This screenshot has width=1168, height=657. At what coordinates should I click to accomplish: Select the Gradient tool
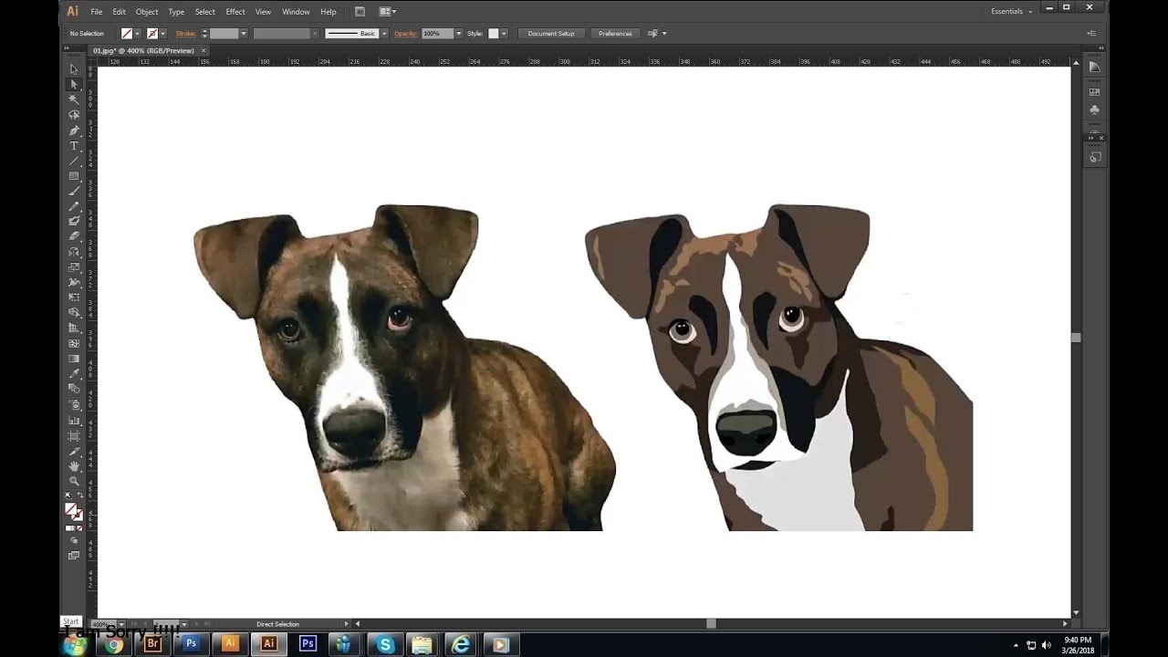click(74, 359)
